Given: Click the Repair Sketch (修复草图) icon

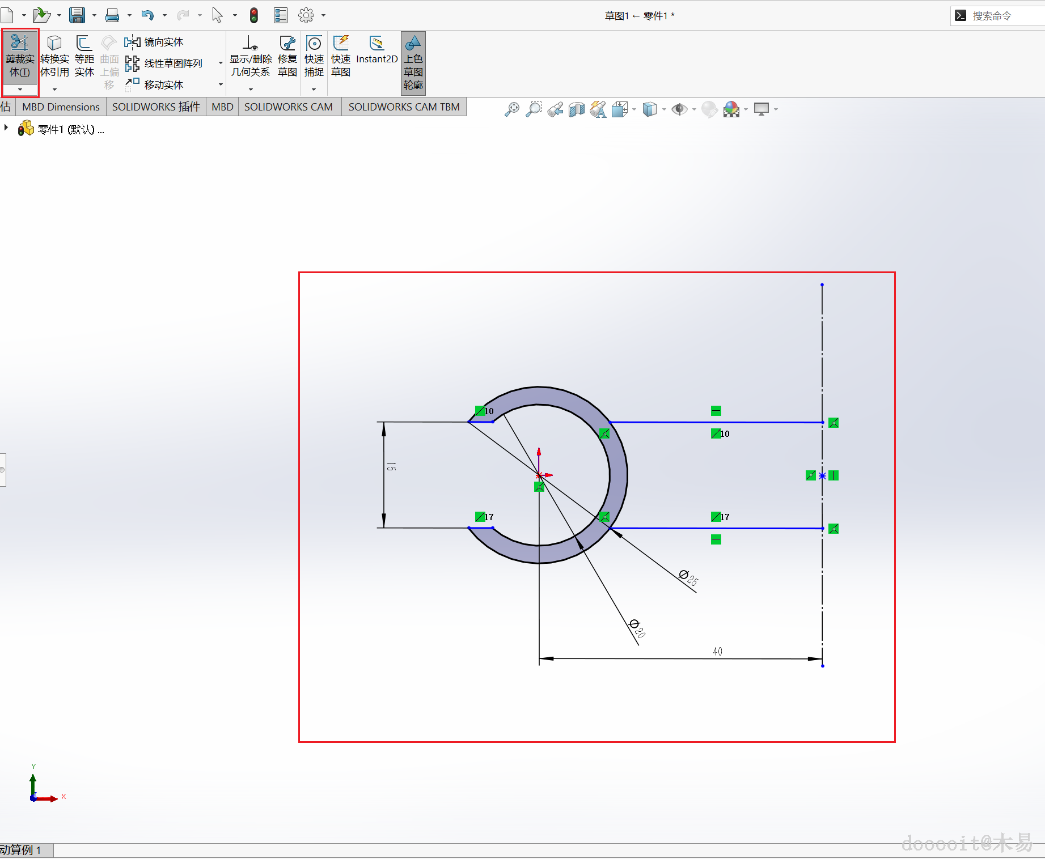Looking at the screenshot, I should pos(287,57).
